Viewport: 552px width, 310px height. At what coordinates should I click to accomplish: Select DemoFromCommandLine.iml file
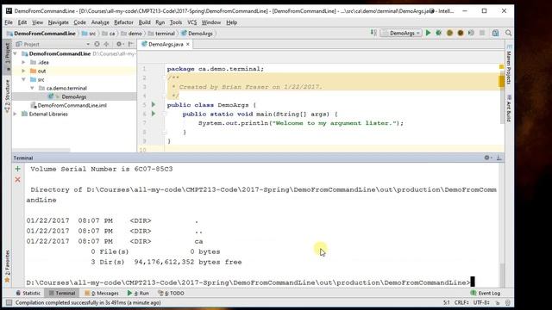68,105
